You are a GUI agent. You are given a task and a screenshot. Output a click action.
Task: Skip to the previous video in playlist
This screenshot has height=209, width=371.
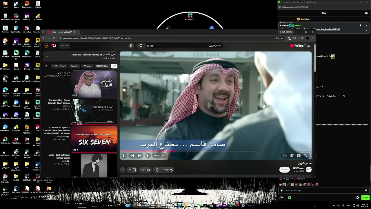click(132, 156)
